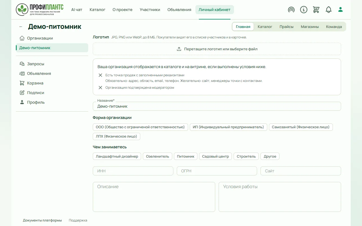Focus the Сайт input field

(x=301, y=171)
